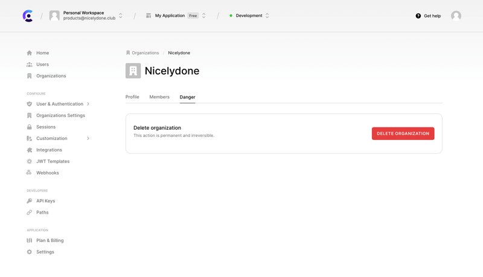The height and width of the screenshot is (277, 483).
Task: Click the Organizations building icon in sidebar
Action: pyautogui.click(x=29, y=75)
